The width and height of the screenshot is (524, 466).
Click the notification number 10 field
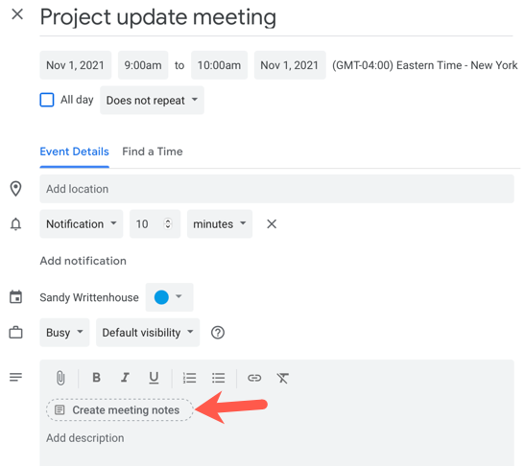[x=155, y=224]
